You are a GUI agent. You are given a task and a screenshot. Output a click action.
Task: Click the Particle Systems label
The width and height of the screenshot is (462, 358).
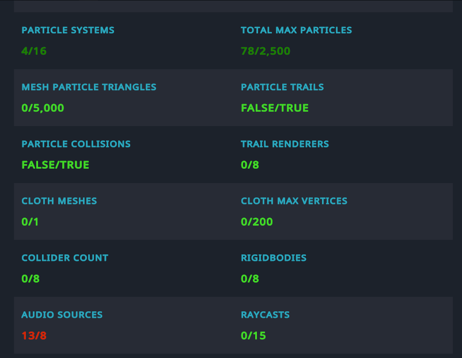[x=68, y=30]
